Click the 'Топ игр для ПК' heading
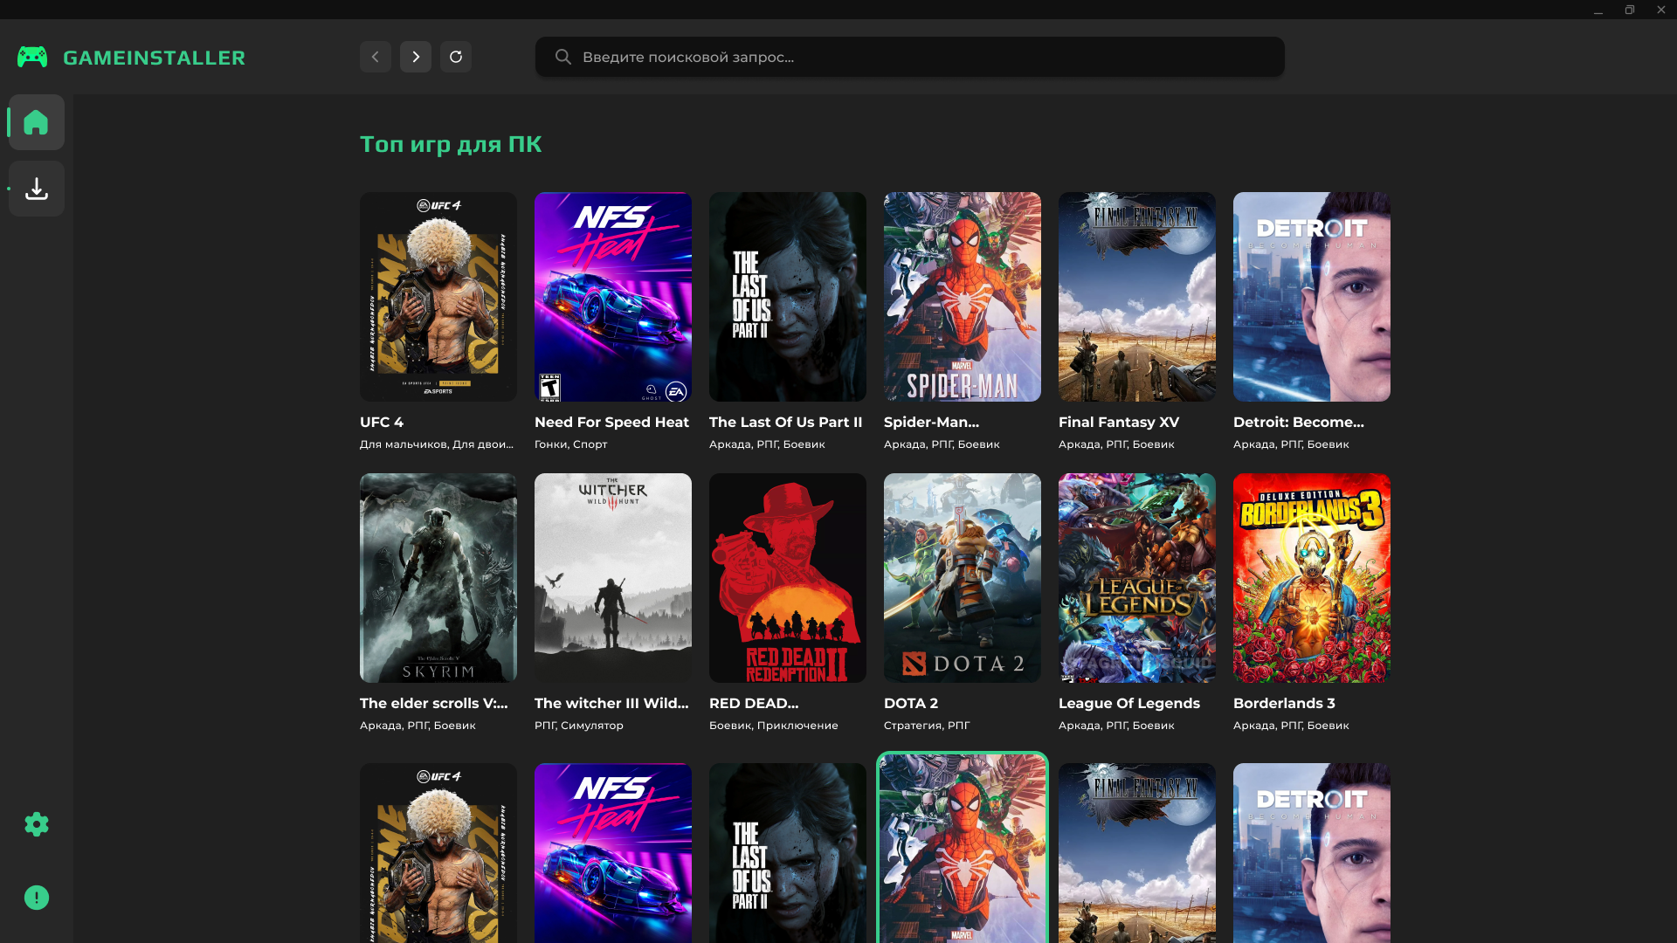Screen dimensions: 1677x943 451,144
